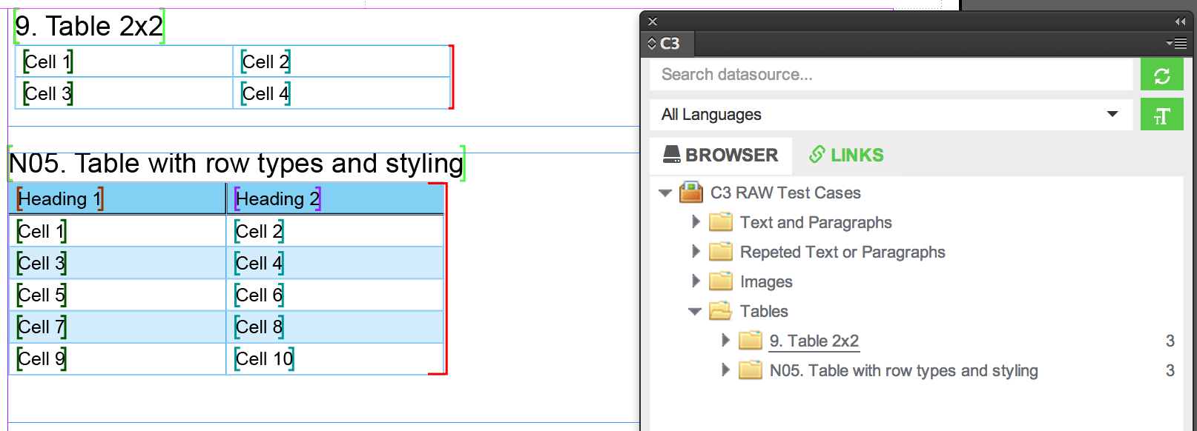Click the Images folder icon
Image resolution: width=1197 pixels, height=431 pixels.
pos(721,281)
